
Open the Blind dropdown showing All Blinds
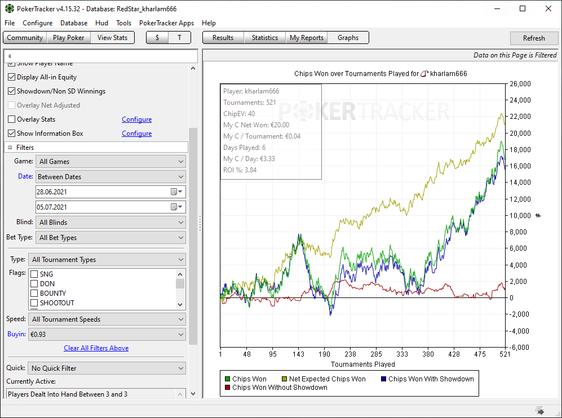(x=110, y=223)
